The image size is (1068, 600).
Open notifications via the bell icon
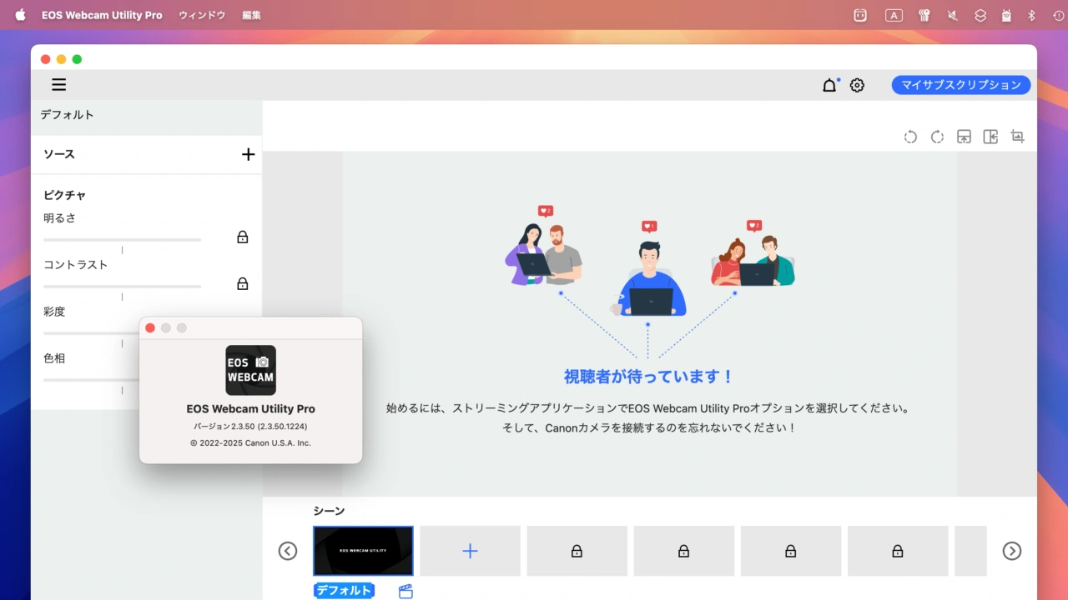click(x=829, y=84)
